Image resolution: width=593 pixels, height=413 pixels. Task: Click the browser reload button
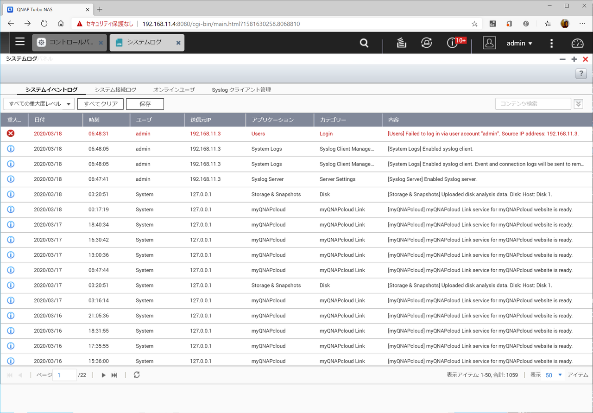(x=44, y=24)
